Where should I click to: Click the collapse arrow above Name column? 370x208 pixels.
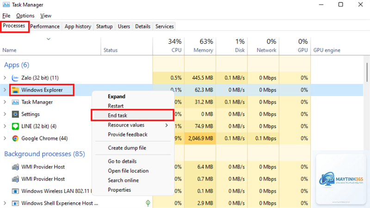(x=49, y=39)
